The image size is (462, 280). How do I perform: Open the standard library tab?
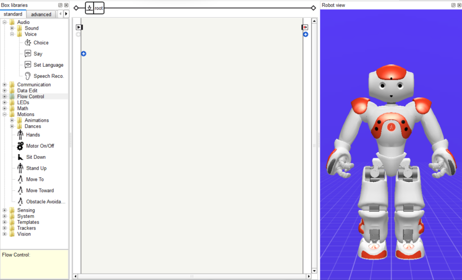click(x=13, y=14)
